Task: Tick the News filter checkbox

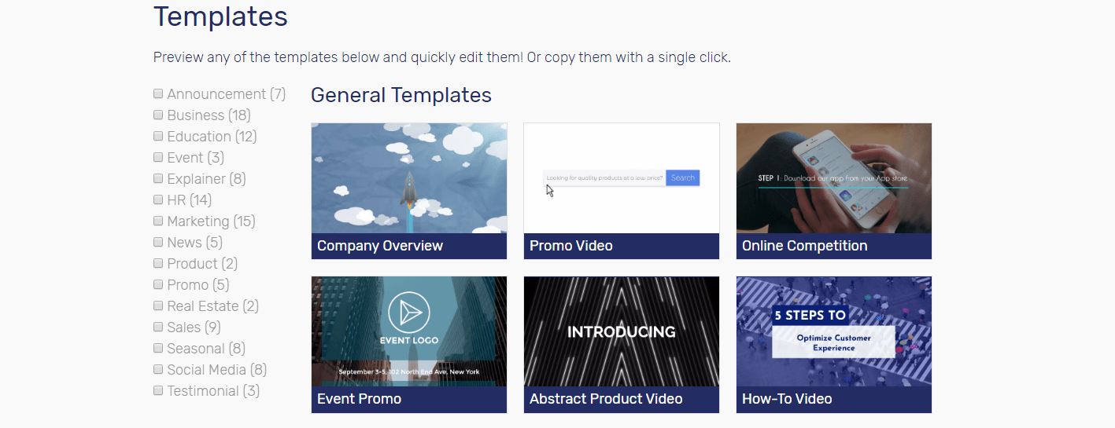Action: (158, 243)
